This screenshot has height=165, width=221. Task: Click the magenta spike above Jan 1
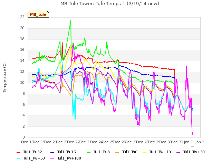pyautogui.click(x=186, y=66)
